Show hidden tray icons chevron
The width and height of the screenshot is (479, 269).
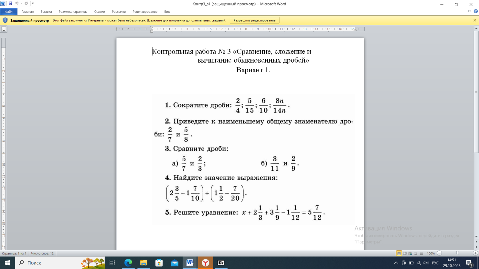click(396, 263)
